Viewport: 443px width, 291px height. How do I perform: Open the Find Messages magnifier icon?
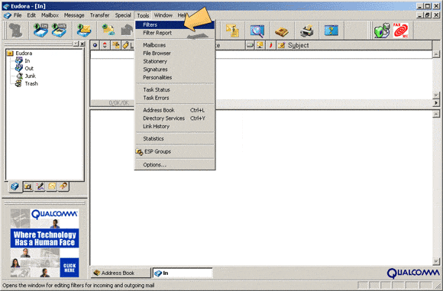(x=257, y=31)
